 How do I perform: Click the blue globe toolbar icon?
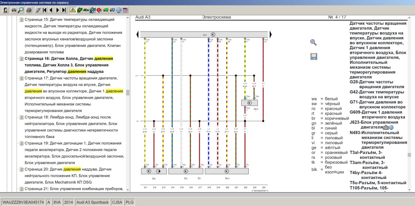[119, 10]
